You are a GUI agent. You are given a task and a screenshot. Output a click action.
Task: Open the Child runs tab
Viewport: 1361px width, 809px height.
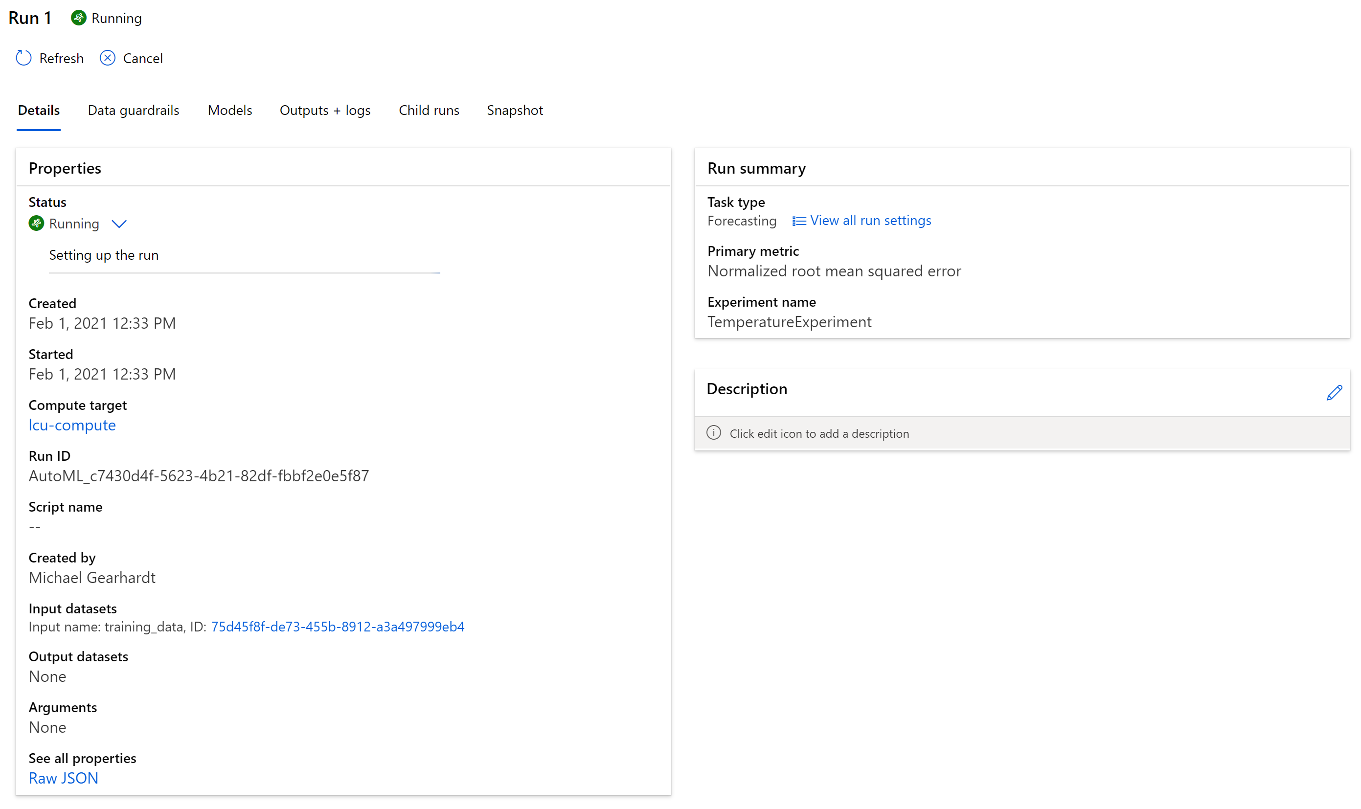point(429,110)
